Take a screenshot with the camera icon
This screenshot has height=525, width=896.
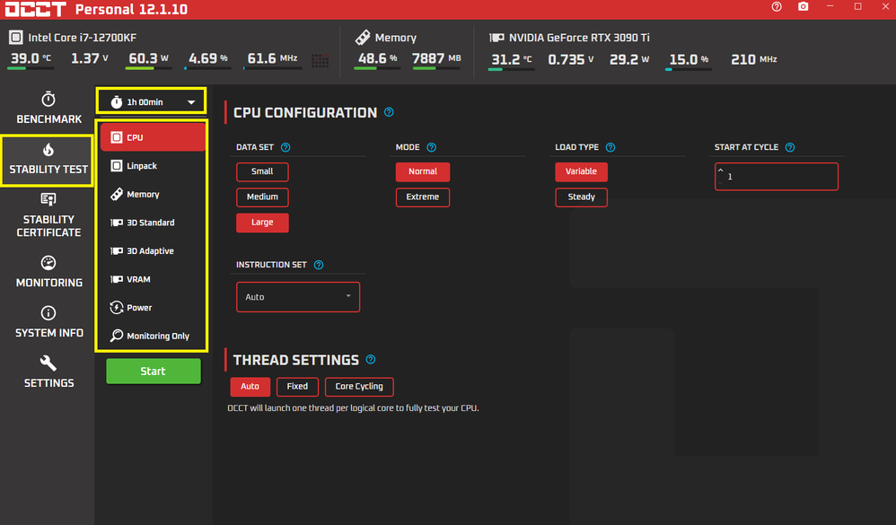click(803, 7)
